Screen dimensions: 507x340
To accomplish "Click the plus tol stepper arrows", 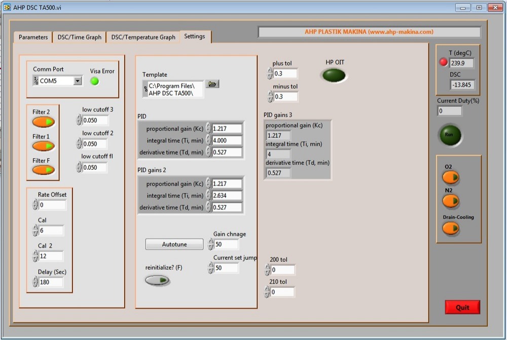I will point(270,73).
